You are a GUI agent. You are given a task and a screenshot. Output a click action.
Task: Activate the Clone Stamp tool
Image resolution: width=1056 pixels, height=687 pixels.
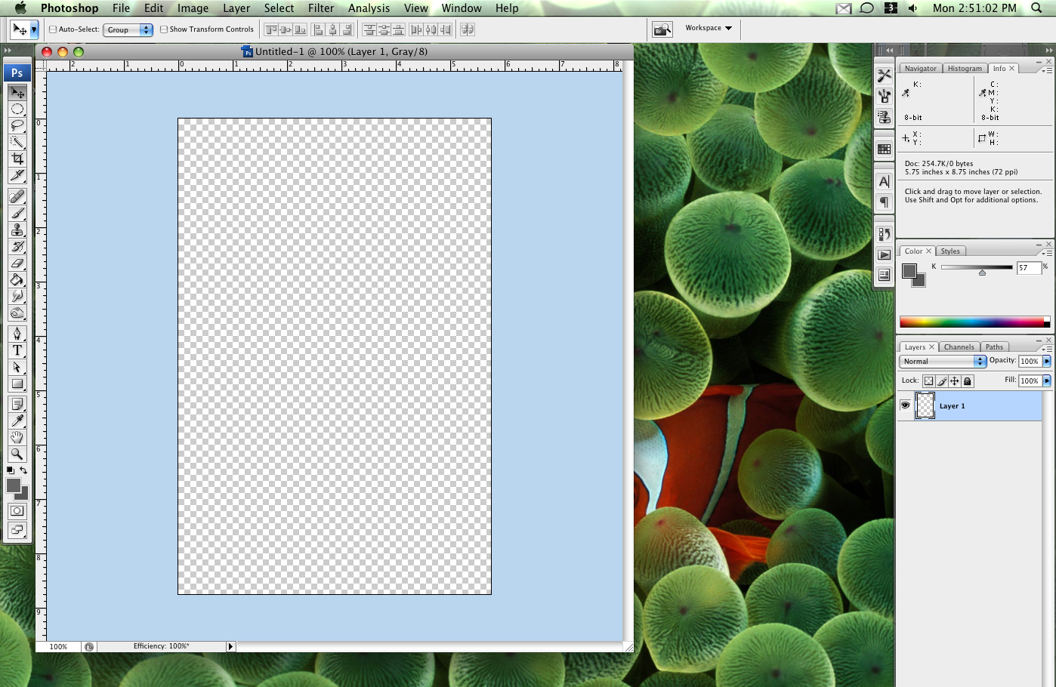[17, 230]
